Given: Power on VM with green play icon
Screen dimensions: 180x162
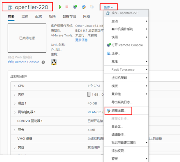Looking at the screenshot, I should coord(60,7).
